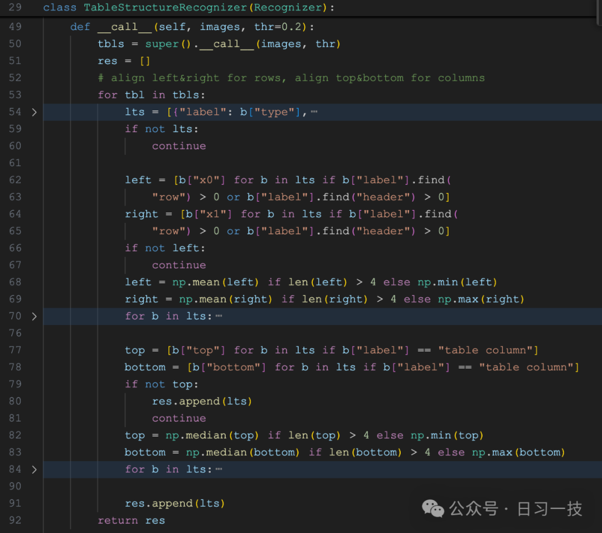The width and height of the screenshot is (602, 533).
Task: Click the 'table column' string on line 77
Action: point(484,350)
